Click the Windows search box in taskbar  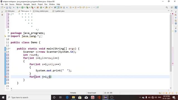[29, 97]
